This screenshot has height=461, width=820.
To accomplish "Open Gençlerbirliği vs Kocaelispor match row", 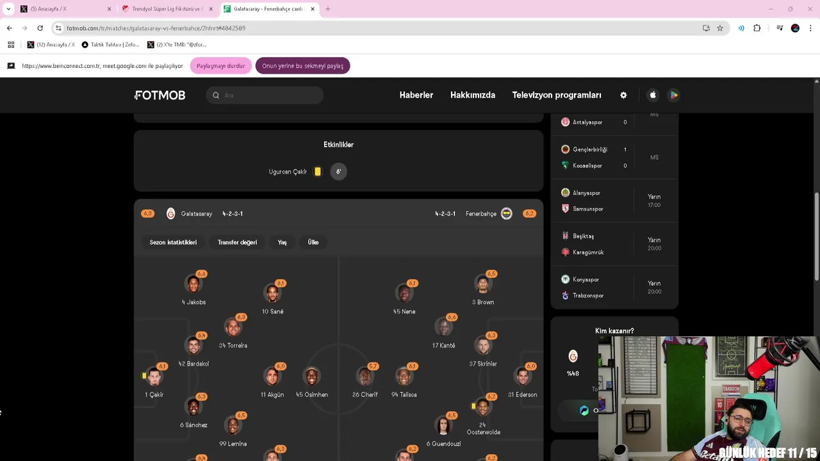I will click(614, 158).
